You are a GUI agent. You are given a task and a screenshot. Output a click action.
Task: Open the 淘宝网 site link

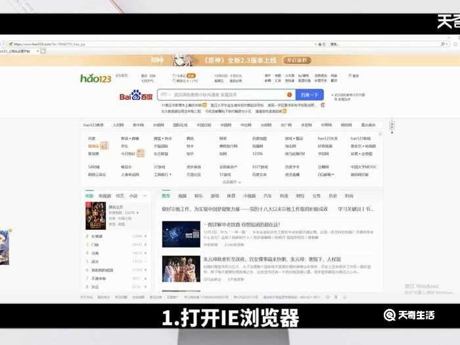coord(290,146)
